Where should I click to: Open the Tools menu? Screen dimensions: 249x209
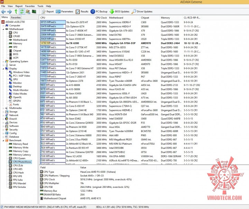40,6
